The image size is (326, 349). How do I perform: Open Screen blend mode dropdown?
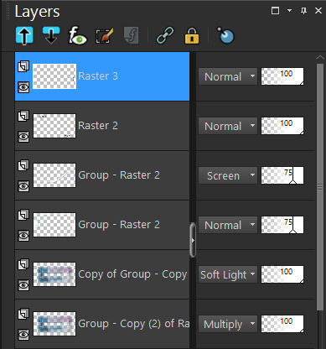pyautogui.click(x=228, y=175)
